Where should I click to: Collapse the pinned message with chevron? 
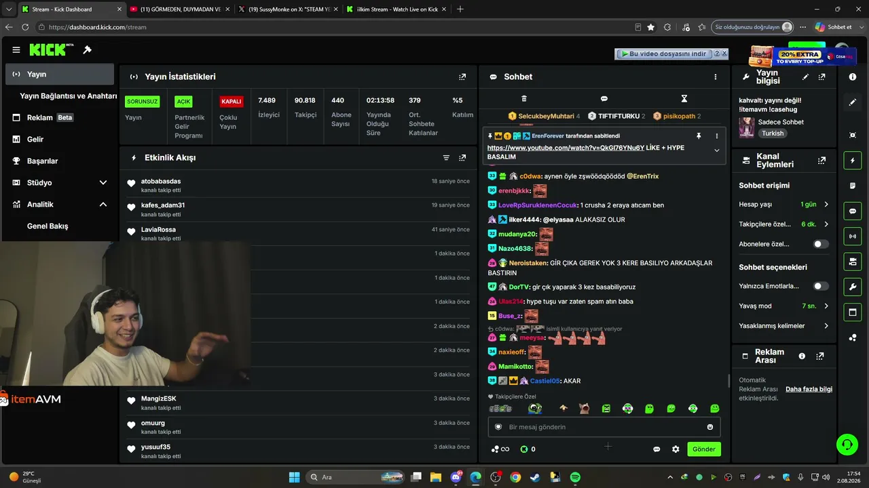[716, 150]
